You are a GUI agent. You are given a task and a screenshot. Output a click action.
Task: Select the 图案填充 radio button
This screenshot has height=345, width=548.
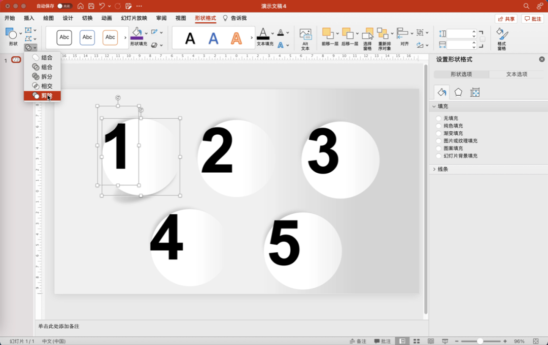[x=438, y=148]
